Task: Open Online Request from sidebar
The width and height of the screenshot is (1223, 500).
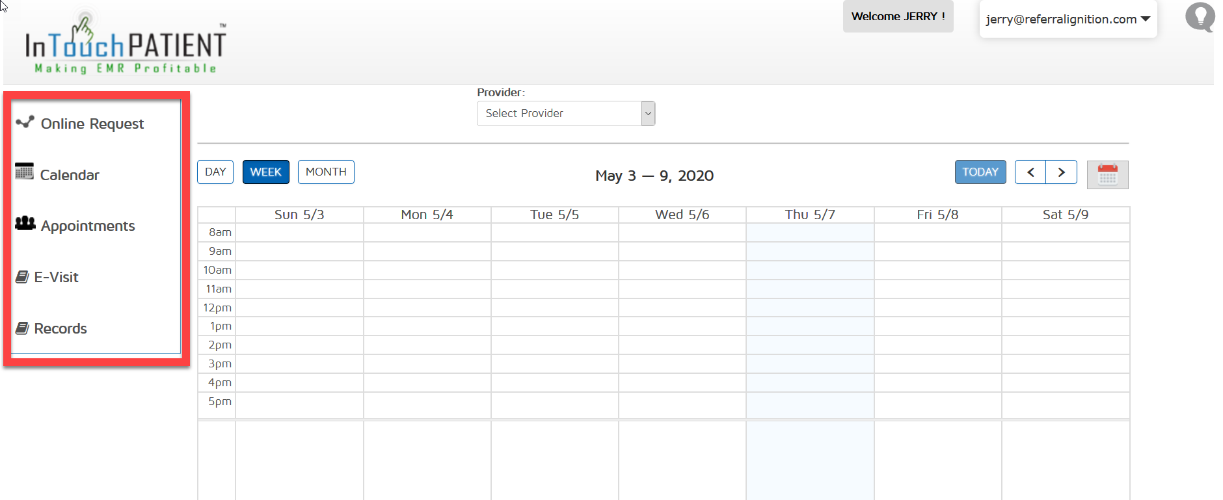Action: click(x=92, y=124)
